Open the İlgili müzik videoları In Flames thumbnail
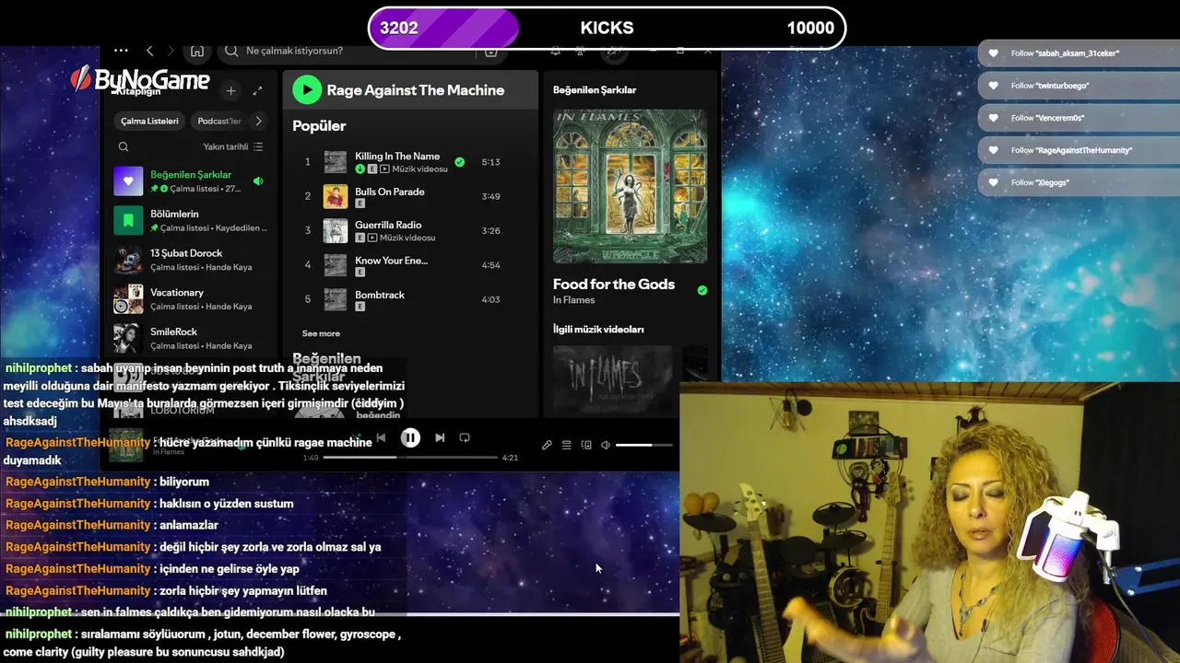The width and height of the screenshot is (1180, 663). 612,378
